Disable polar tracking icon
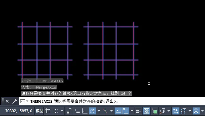 [93, 111]
